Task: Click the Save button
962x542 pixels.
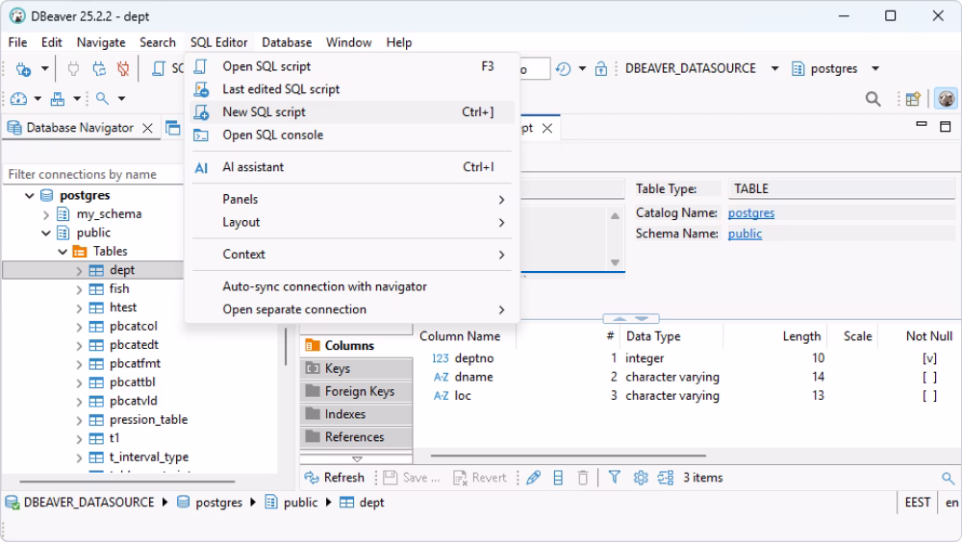Action: coord(413,478)
